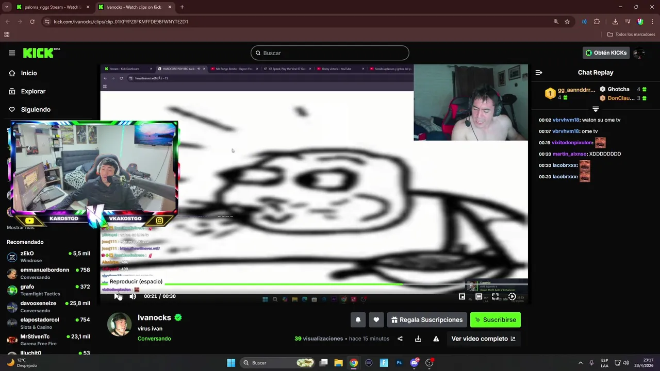Report the clip with warning icon
660x371 pixels.
click(x=436, y=339)
